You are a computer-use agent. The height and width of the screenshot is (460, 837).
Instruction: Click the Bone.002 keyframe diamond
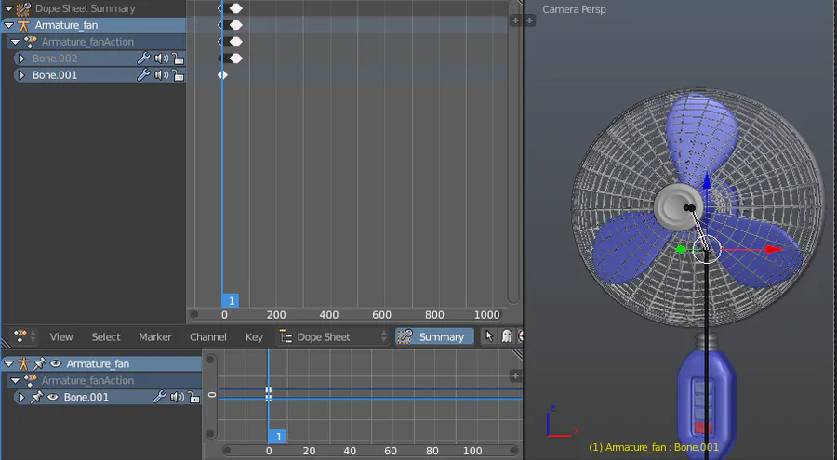[236, 59]
